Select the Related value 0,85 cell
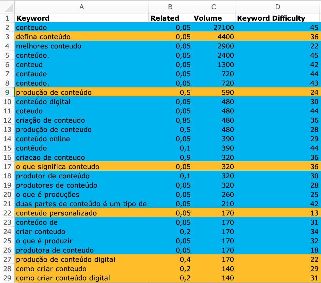Viewport: 321px width, 283px height. pyautogui.click(x=170, y=120)
